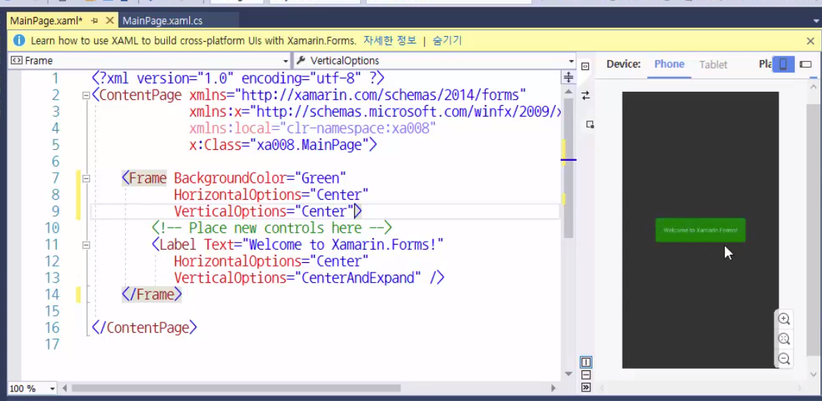This screenshot has width=822, height=401.
Task: Click the design view icon below swap panes
Action: [x=589, y=125]
